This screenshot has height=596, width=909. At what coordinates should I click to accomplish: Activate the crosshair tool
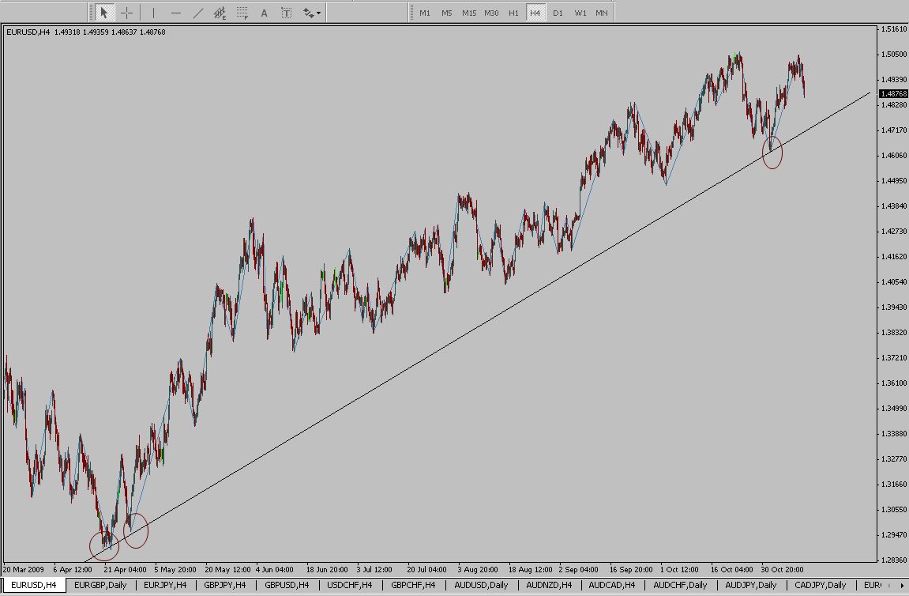pyautogui.click(x=126, y=13)
